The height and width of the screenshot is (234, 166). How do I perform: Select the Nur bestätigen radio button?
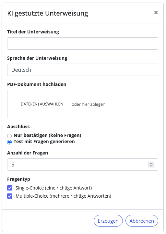coord(9,136)
